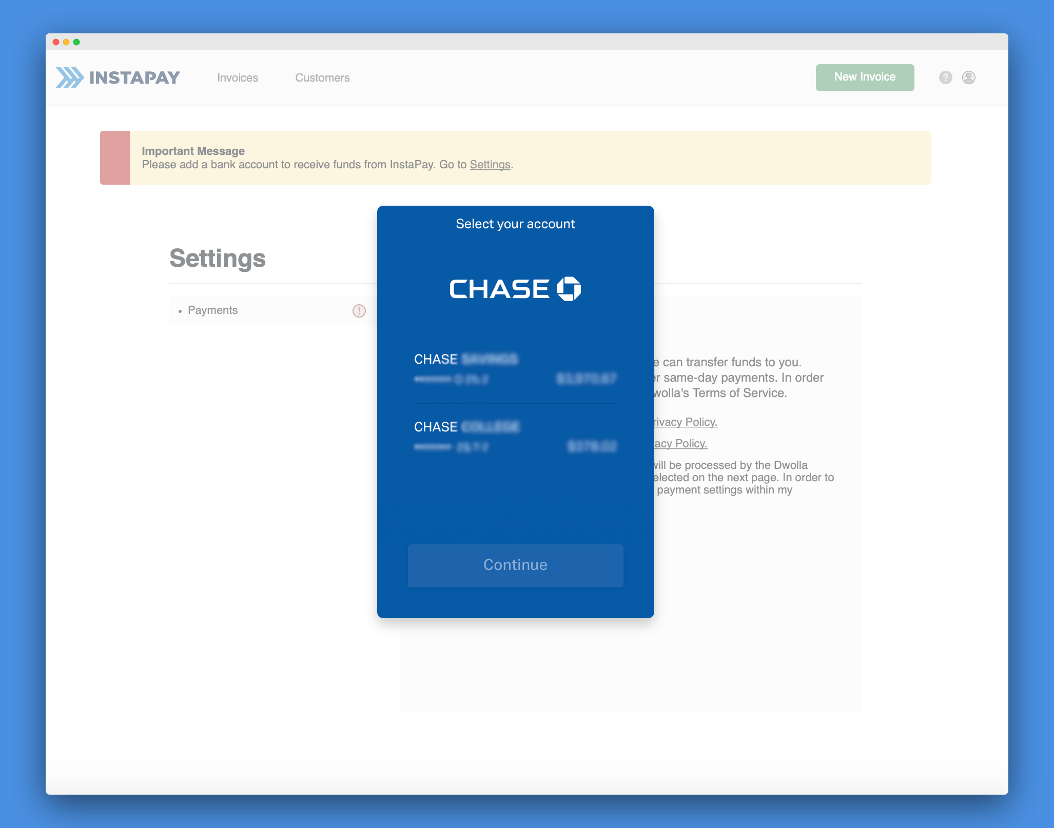Click the Chase octagon logo
This screenshot has width=1054, height=828.
[569, 289]
